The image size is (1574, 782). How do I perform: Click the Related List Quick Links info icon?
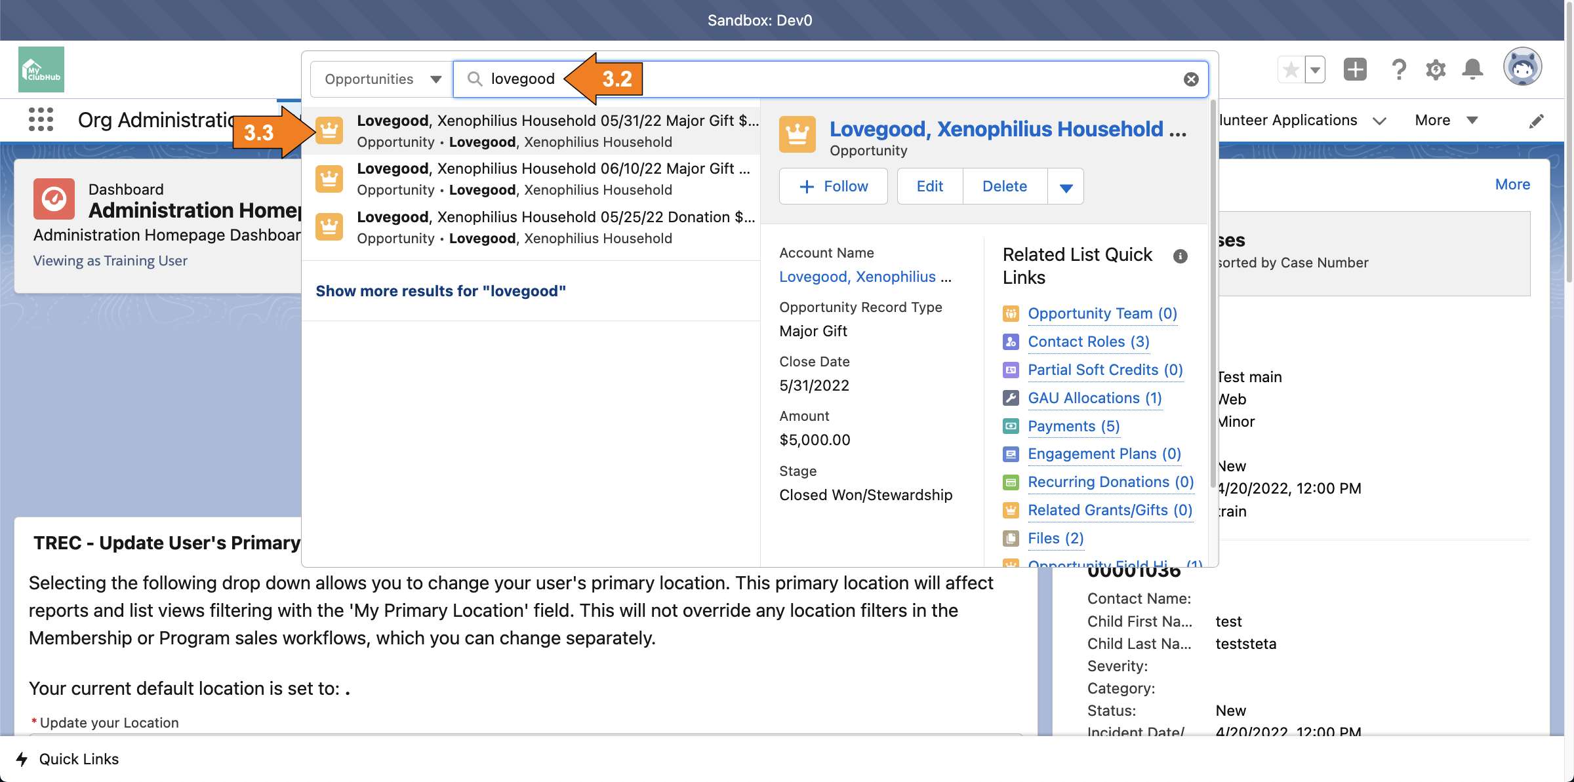(x=1180, y=256)
